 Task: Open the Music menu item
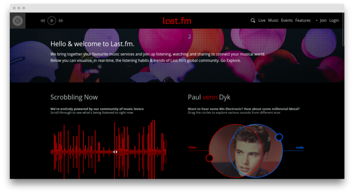[x=273, y=20]
